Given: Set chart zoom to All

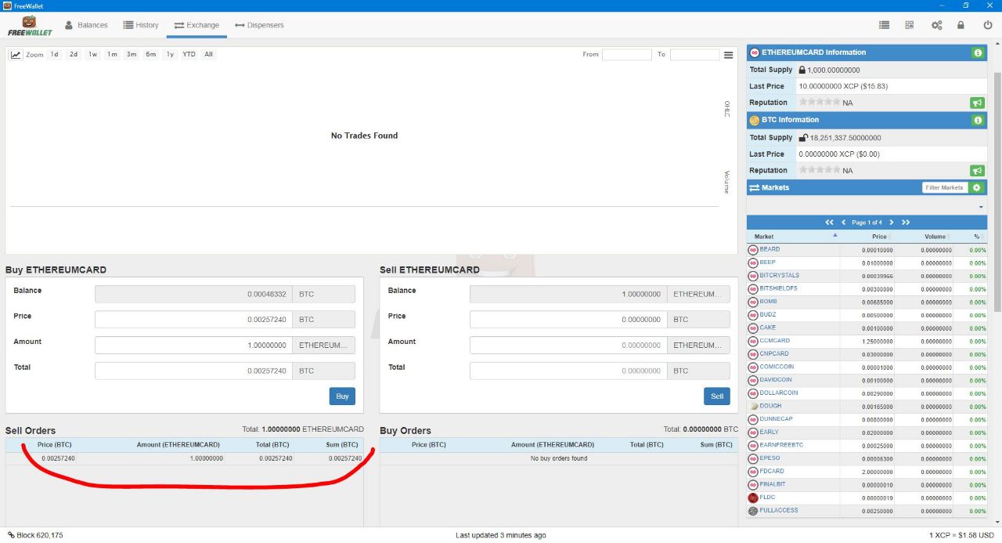Looking at the screenshot, I should coord(208,55).
